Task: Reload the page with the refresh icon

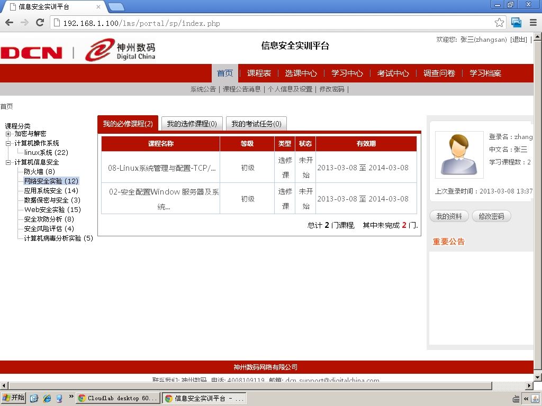Action: point(40,23)
